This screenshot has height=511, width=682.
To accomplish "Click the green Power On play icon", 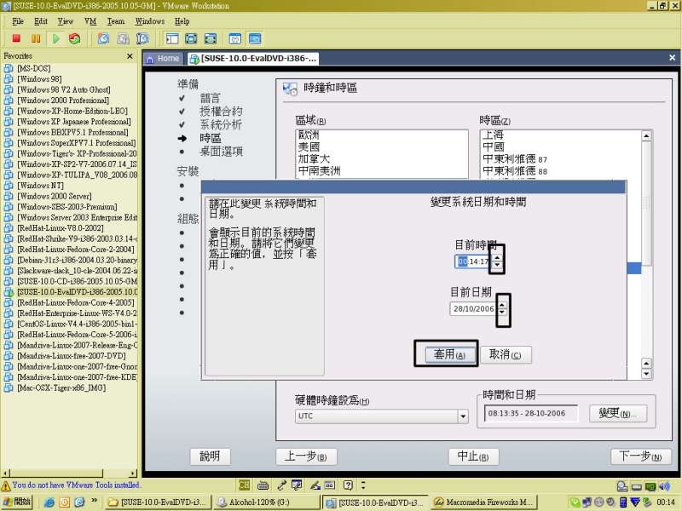I will coord(55,38).
